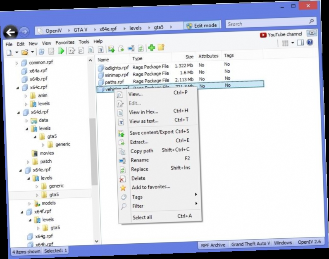The image size is (329, 259).
Task: Expand the patch folder node
Action: [x=28, y=162]
